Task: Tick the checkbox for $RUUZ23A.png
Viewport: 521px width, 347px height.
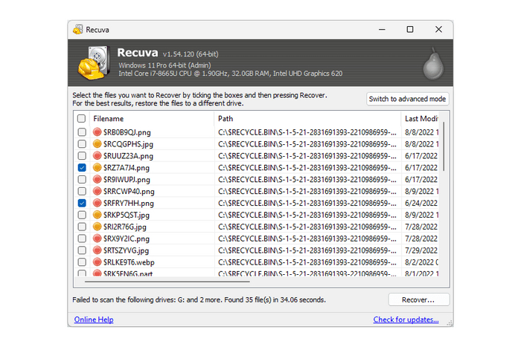Action: [x=81, y=156]
